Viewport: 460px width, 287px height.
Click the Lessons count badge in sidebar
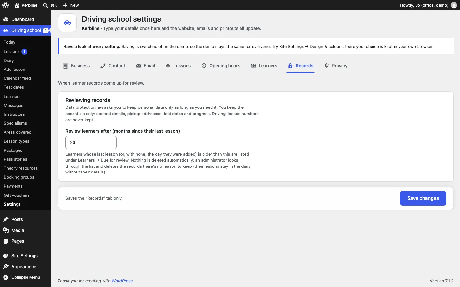(x=24, y=51)
